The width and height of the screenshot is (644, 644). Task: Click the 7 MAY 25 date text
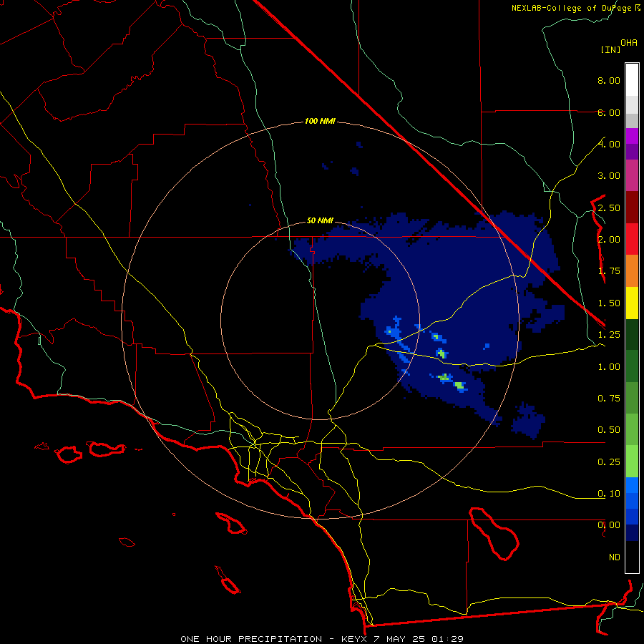tap(399, 639)
